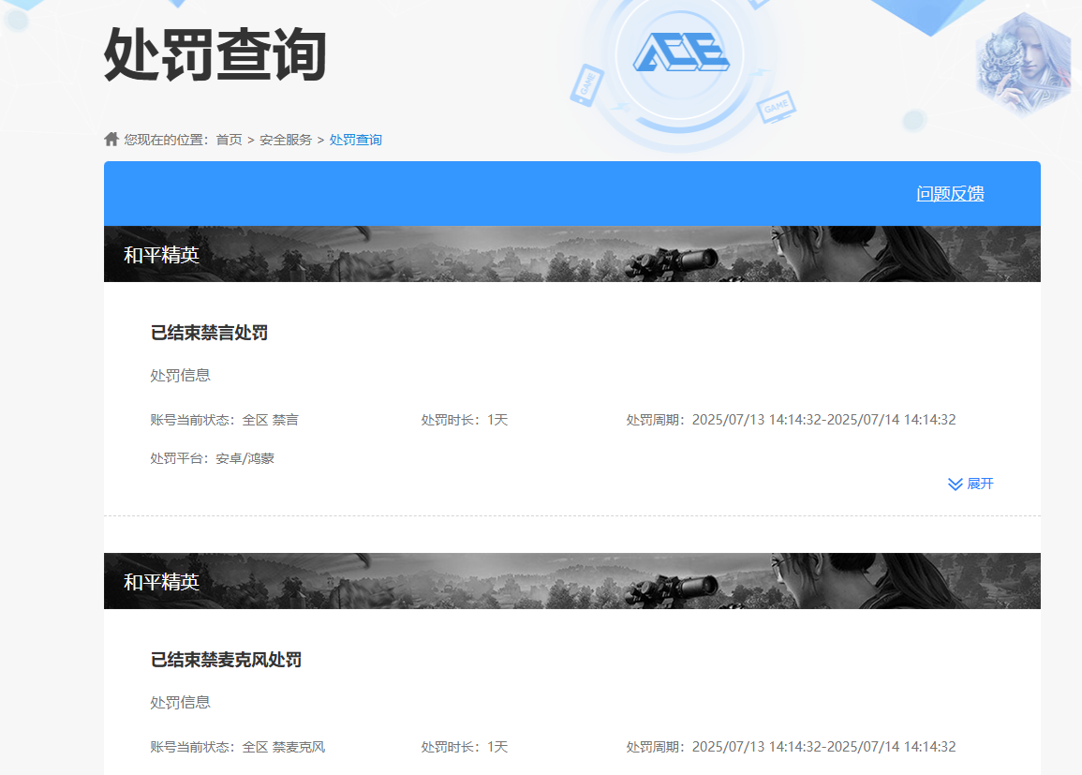The height and width of the screenshot is (775, 1082).
Task: Select the 已结束禁麦克风处罚 title text
Action: click(226, 660)
